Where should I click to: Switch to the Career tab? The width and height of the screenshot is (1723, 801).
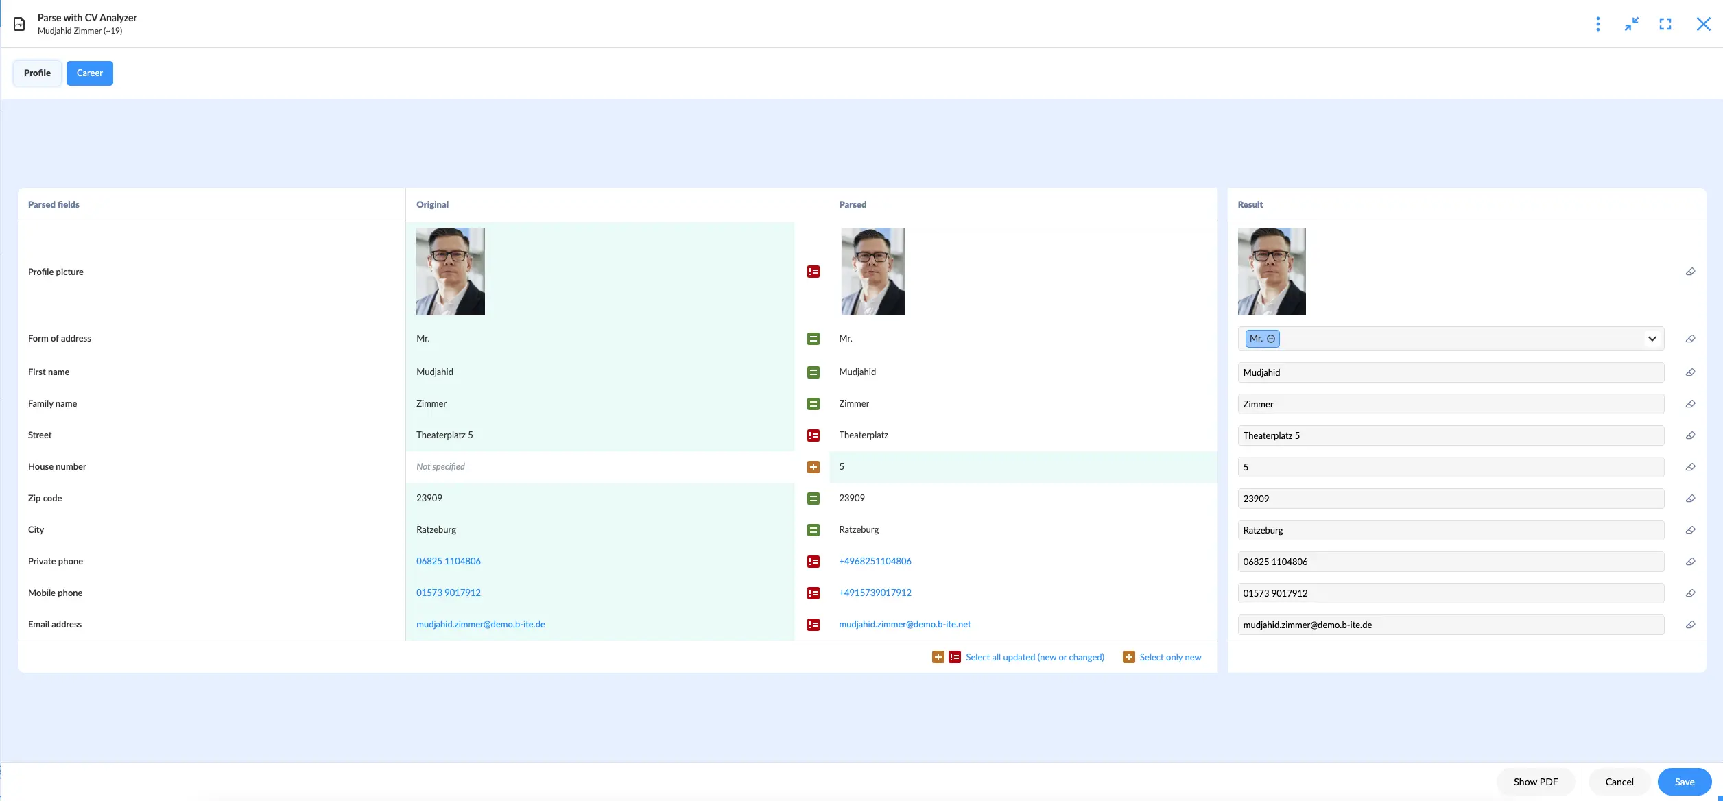[89, 73]
